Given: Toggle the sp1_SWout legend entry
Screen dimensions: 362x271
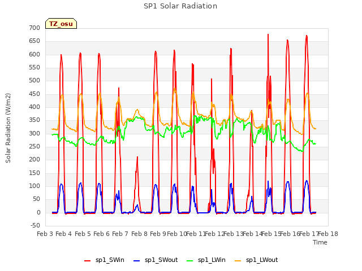Looking at the screenshot, I should pos(156,260).
